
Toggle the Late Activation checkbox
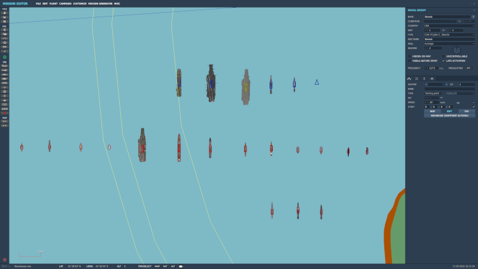click(x=444, y=61)
